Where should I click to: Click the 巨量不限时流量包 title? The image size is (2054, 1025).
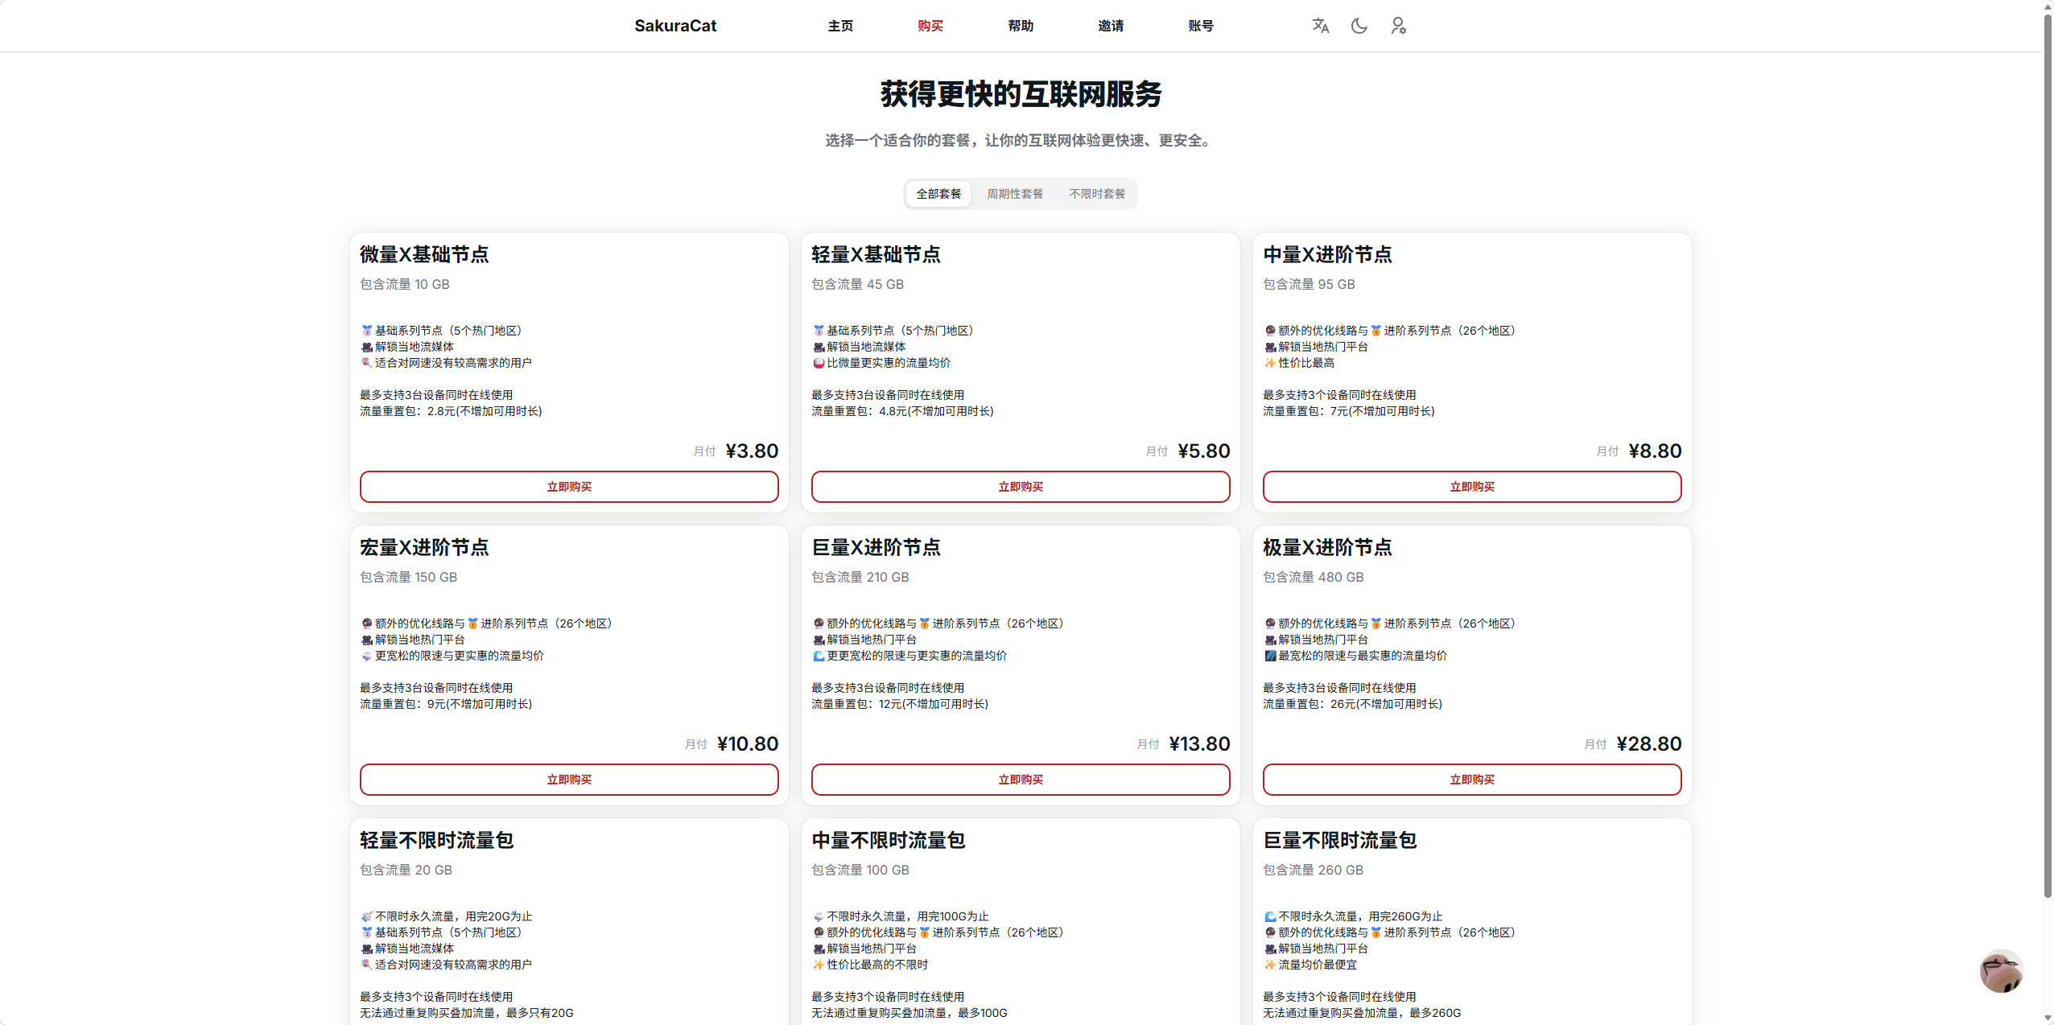[1339, 841]
